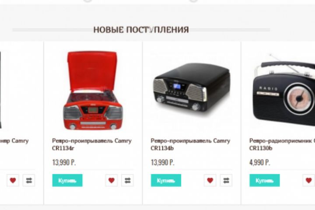Click the Новые поступления section heading
315x210 pixels.
coord(141,30)
